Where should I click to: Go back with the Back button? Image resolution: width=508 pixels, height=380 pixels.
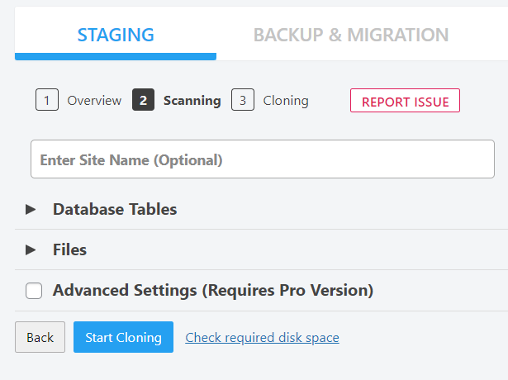point(40,337)
